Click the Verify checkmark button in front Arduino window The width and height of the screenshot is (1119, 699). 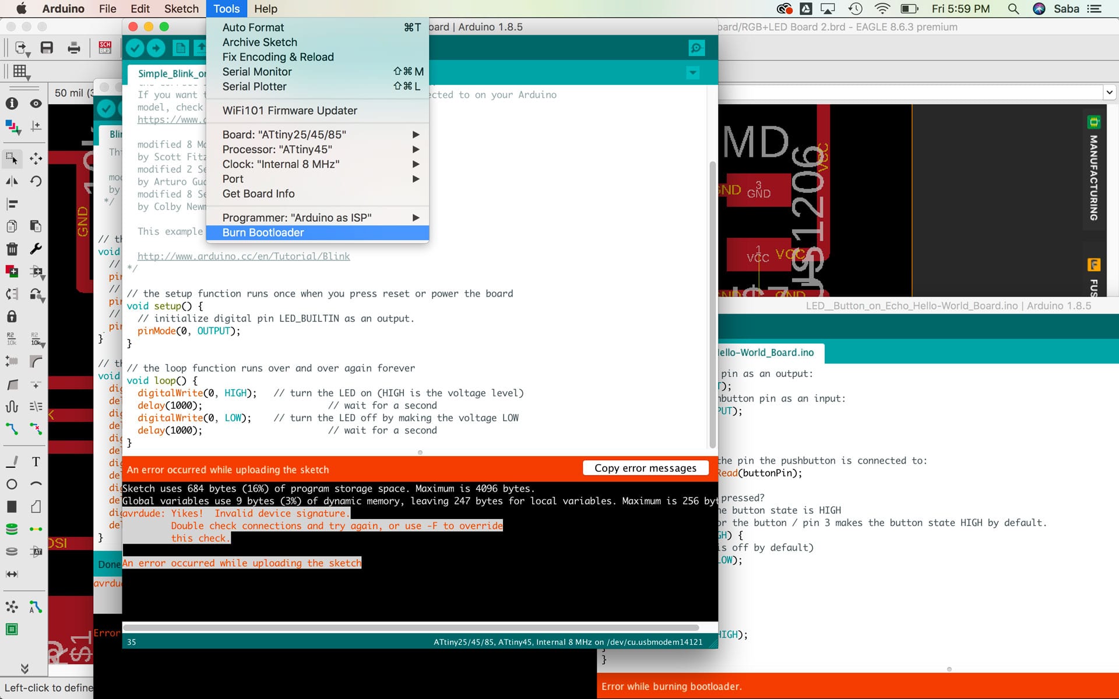pos(135,48)
